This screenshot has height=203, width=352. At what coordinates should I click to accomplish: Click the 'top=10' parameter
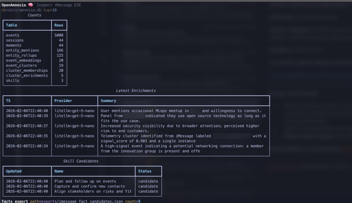[50, 10]
